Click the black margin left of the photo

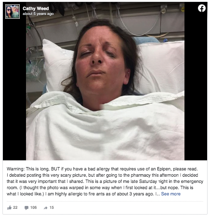(x=14, y=90)
